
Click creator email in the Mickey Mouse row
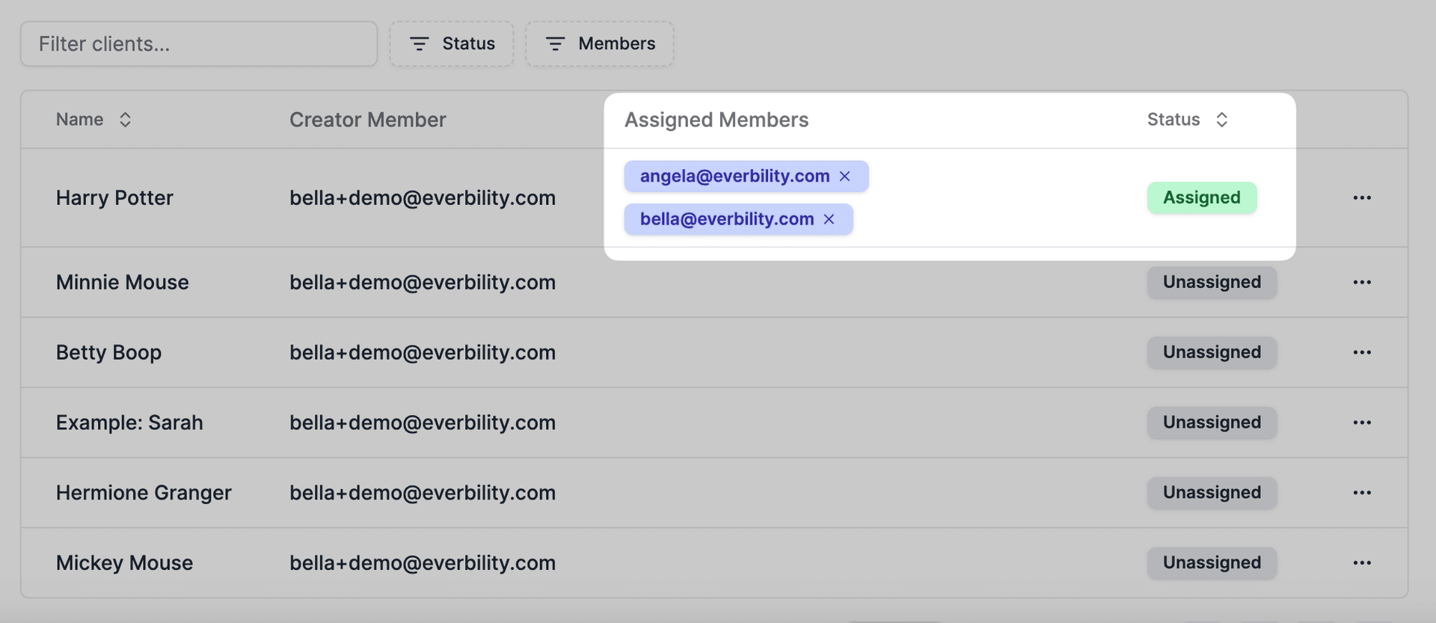tap(423, 562)
